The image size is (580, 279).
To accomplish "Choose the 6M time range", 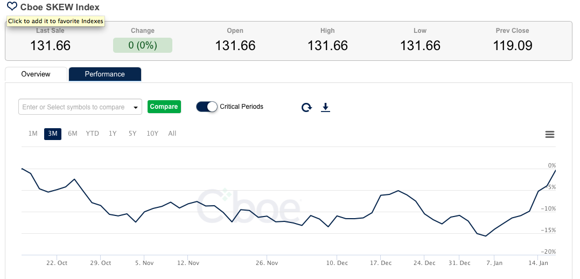I will tap(73, 134).
